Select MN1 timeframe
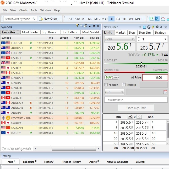This screenshot has height=169, width=169. (x=138, y=19)
